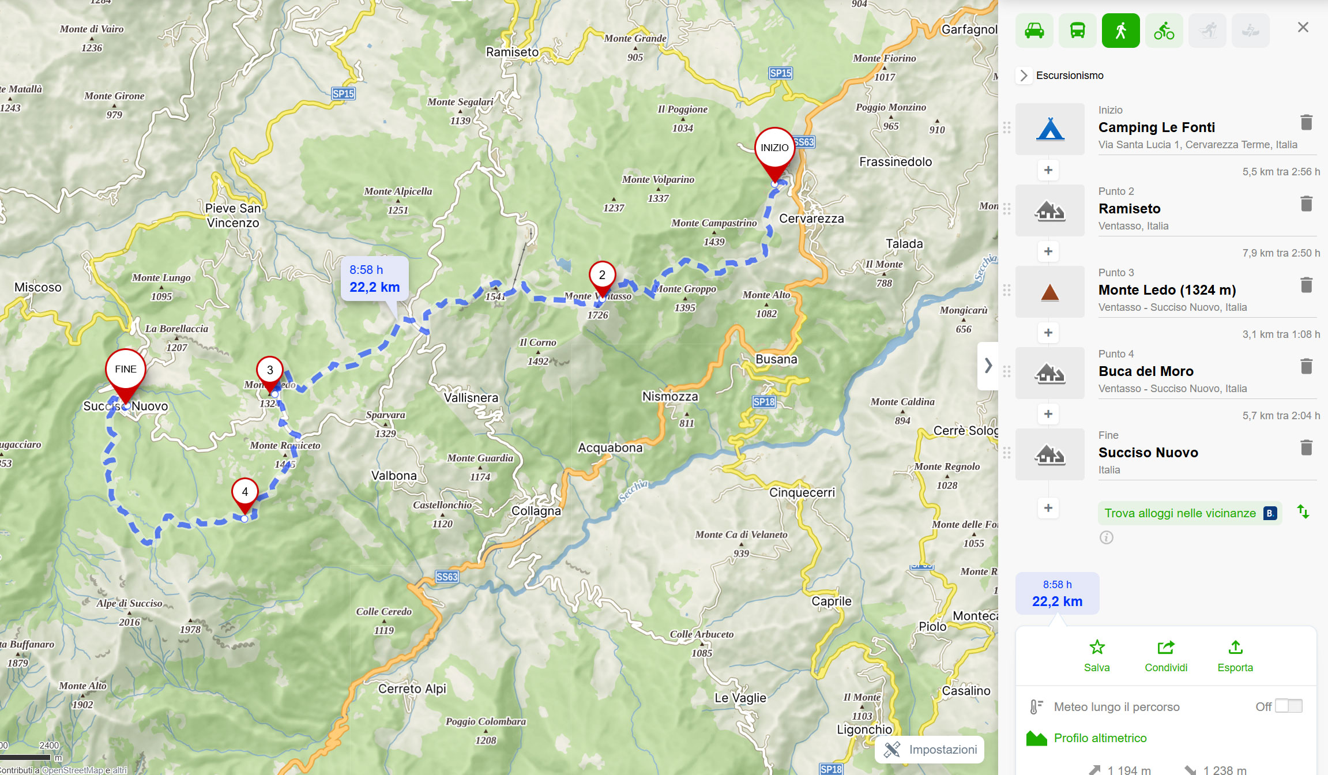Collapse the side panel with arrow
This screenshot has height=775, width=1328.
click(x=988, y=366)
